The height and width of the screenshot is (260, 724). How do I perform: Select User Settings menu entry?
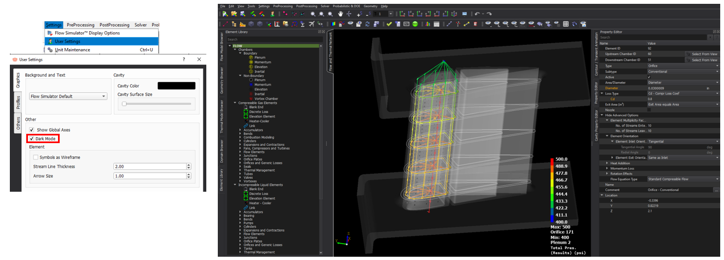(x=67, y=42)
